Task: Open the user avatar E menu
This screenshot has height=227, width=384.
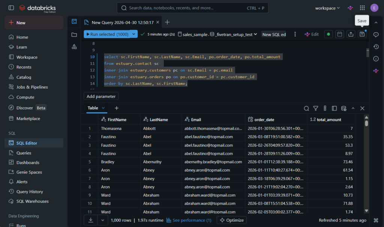Action: point(374,8)
